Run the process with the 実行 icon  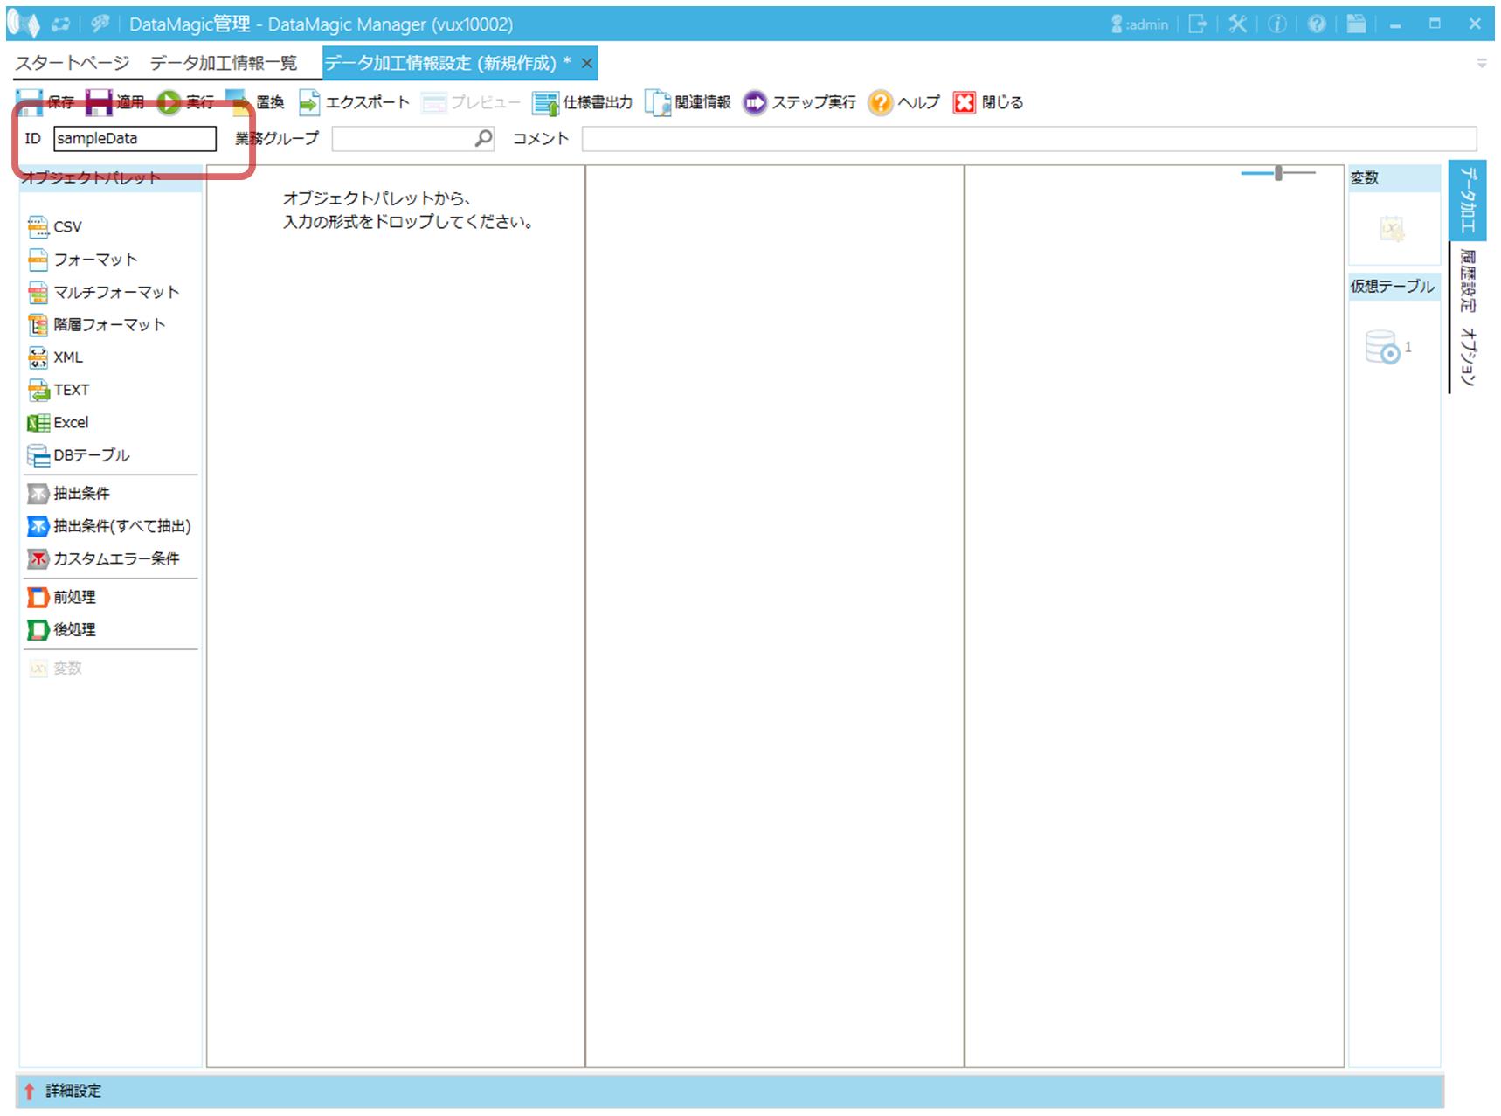pos(169,102)
